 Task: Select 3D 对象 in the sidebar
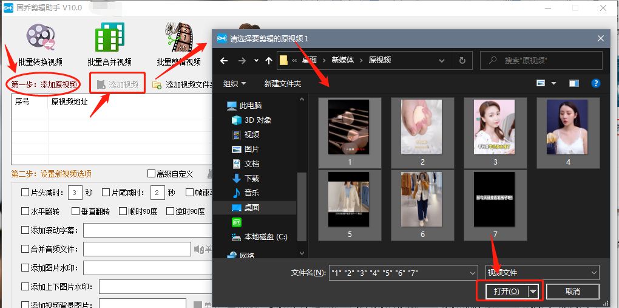pos(251,120)
